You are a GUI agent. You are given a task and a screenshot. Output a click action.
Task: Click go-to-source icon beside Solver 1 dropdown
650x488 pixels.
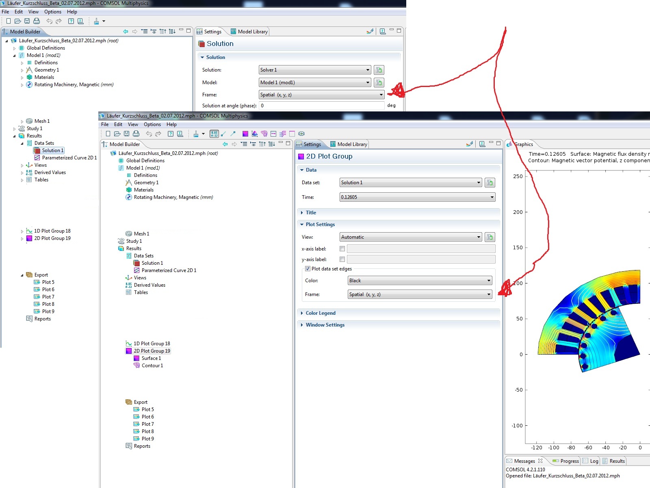click(379, 70)
